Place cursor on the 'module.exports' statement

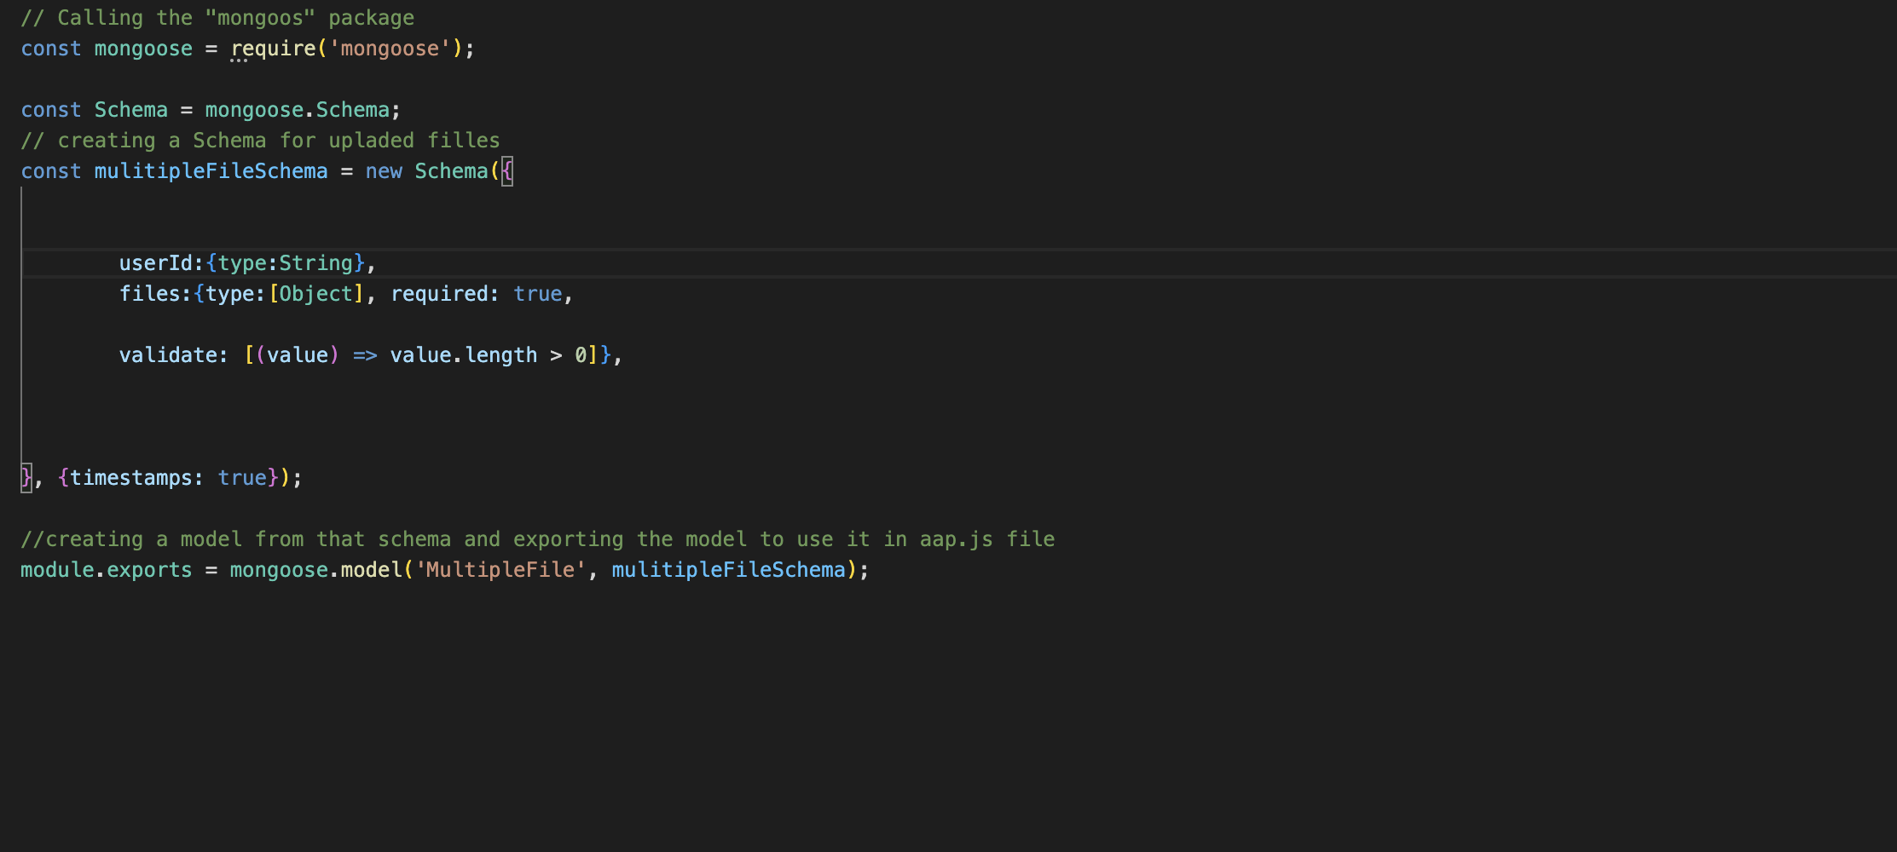click(x=105, y=569)
